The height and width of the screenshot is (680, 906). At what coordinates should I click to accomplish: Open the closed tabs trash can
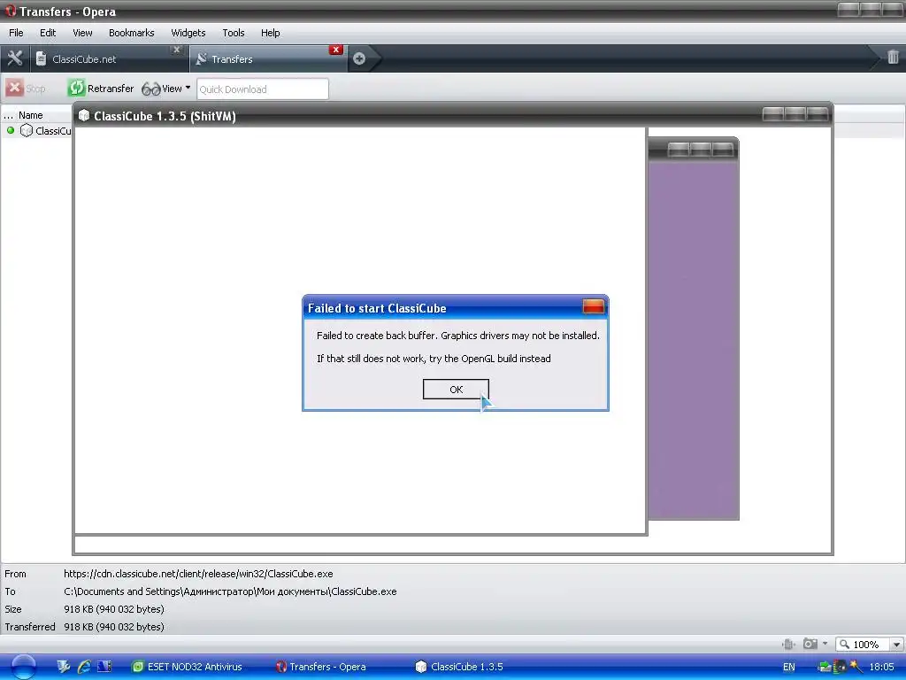893,58
